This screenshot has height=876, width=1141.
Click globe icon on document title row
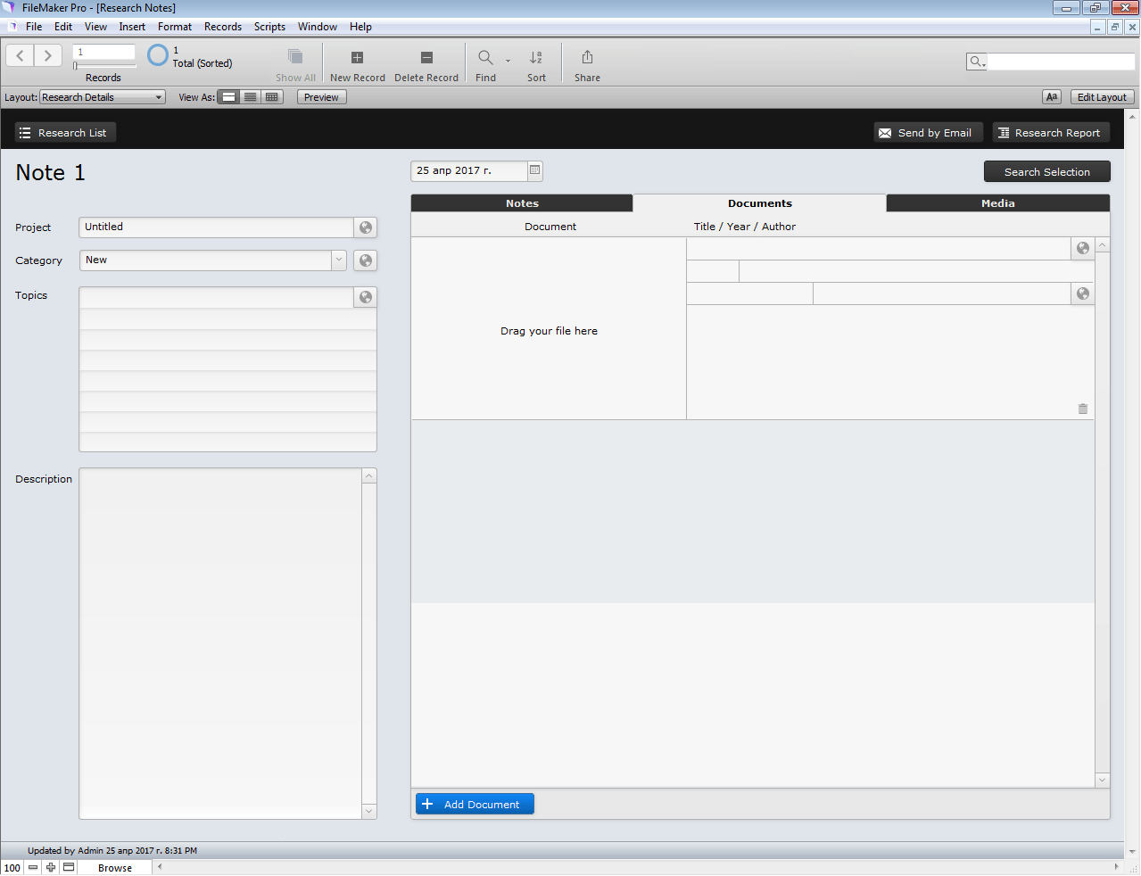pos(1083,248)
